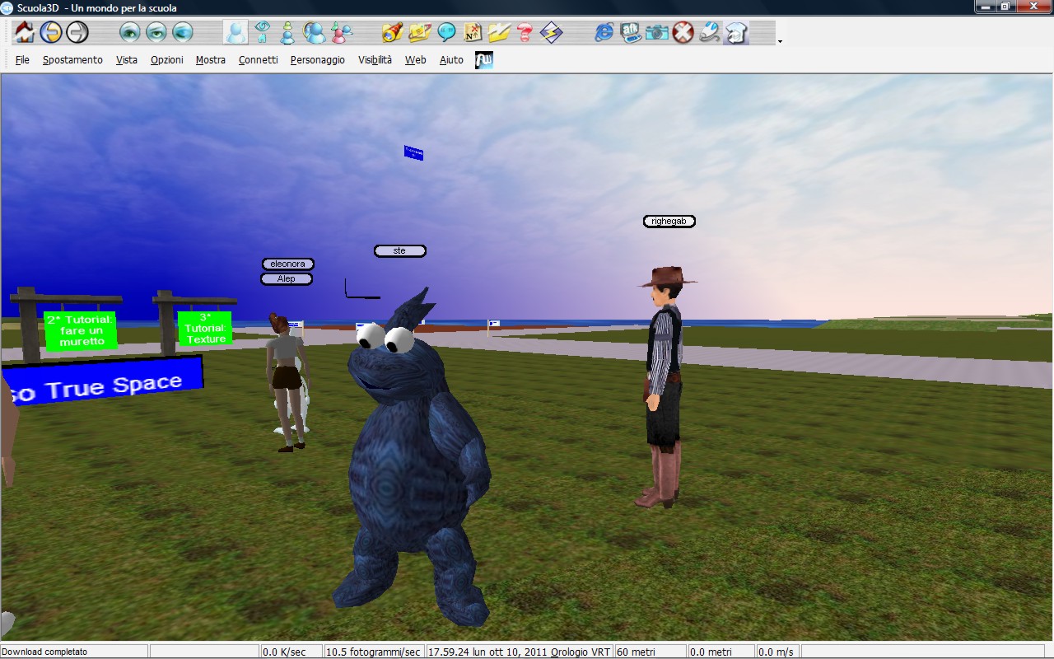Click the AW logo icon in menu bar
This screenshot has height=659, width=1054.
(484, 60)
